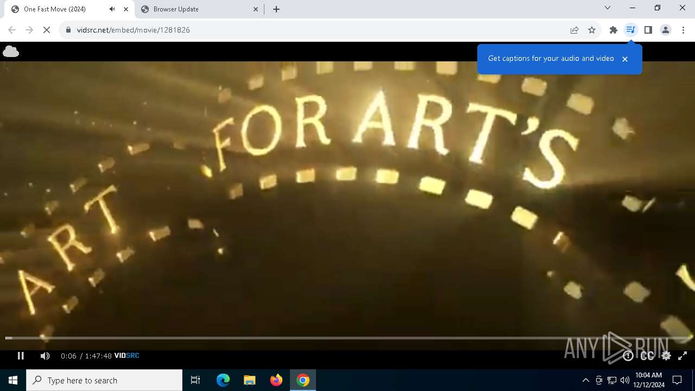This screenshot has width=695, height=391.
Task: Expand the tab search dropdown
Action: 608,8
